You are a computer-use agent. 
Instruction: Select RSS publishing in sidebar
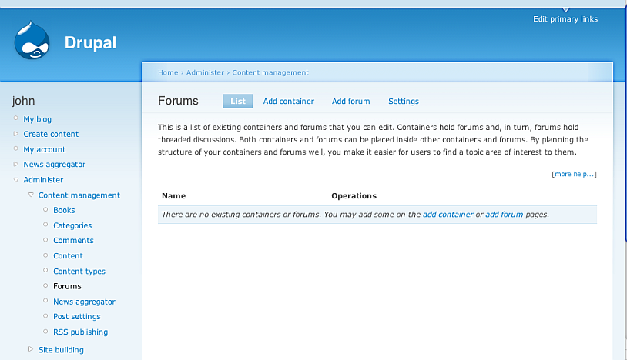80,332
